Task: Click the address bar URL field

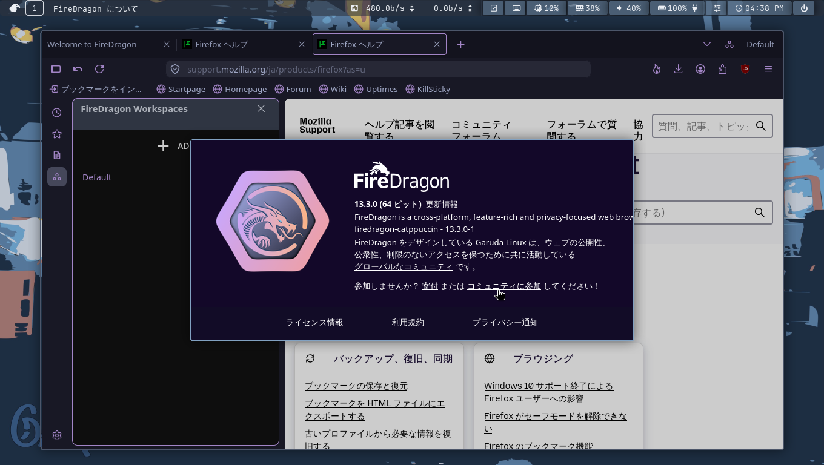Action: pos(378,69)
